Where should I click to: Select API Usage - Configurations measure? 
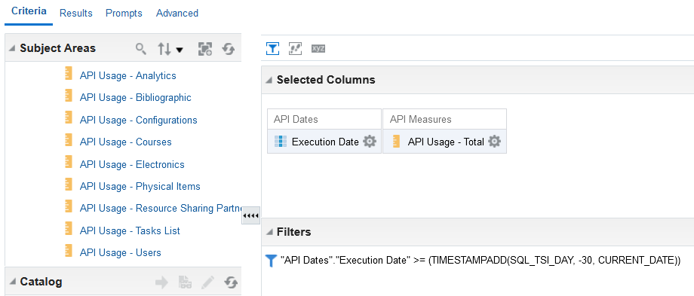(x=139, y=121)
